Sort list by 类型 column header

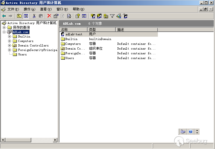[x=101, y=30]
